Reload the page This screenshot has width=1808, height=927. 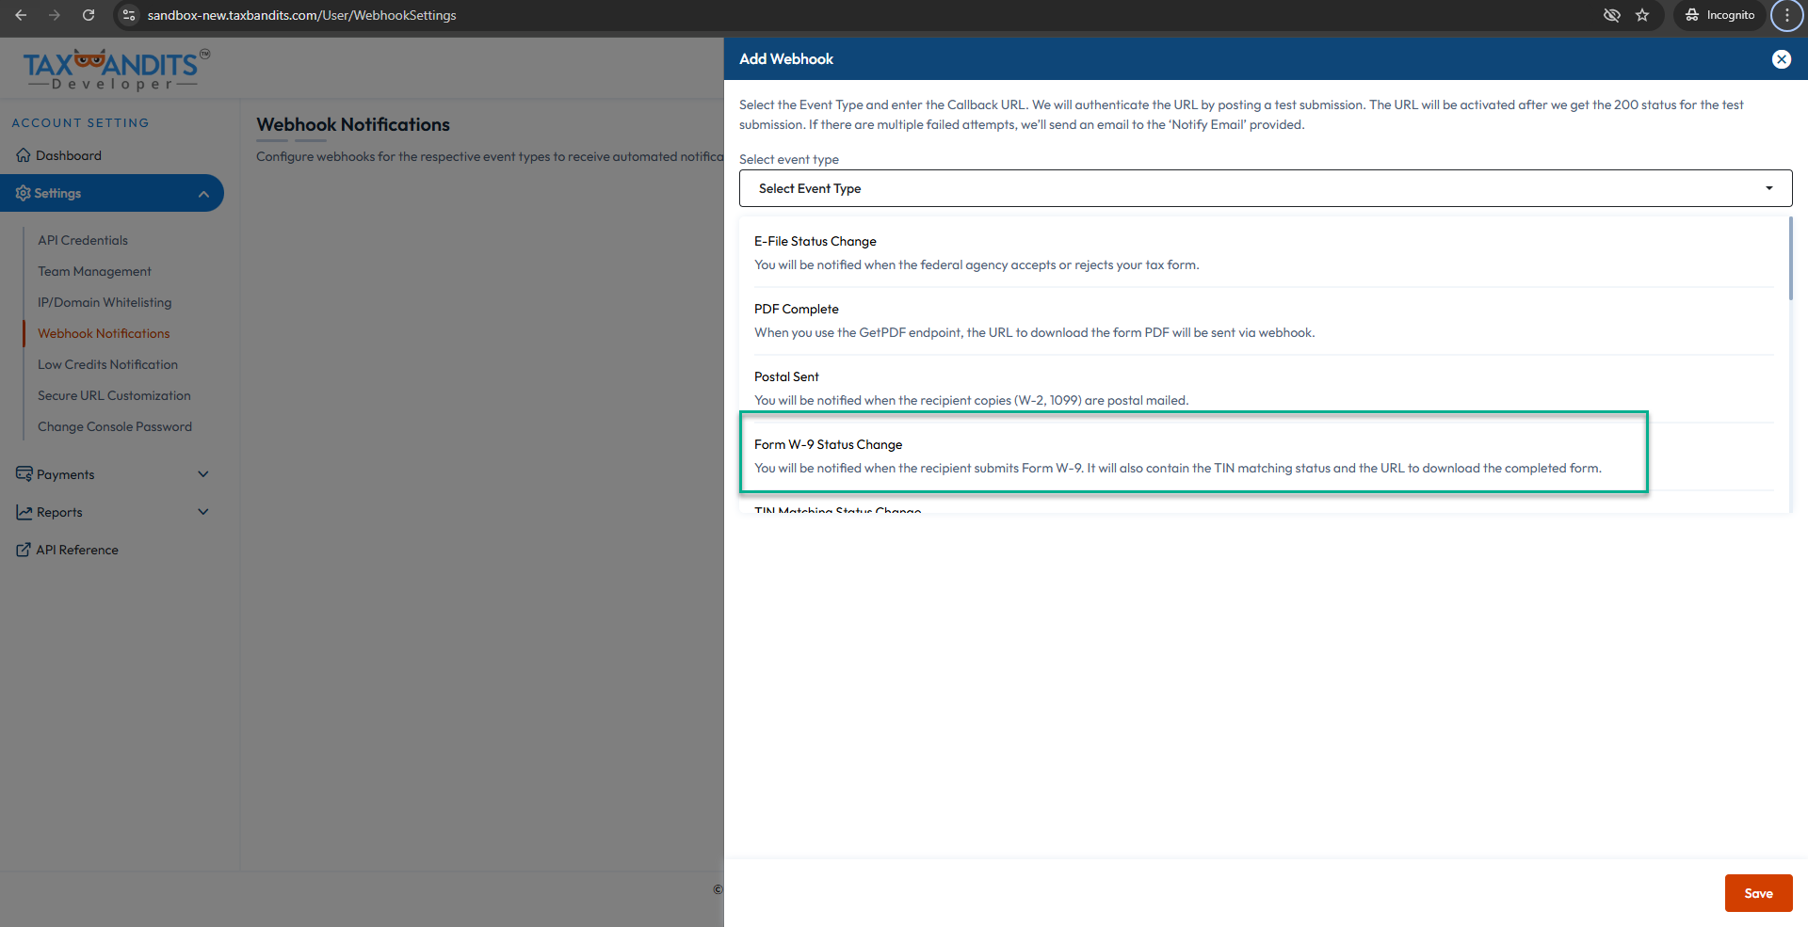point(89,15)
